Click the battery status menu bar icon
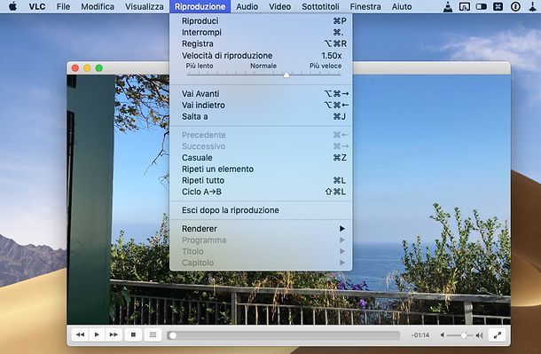This screenshot has width=541, height=354. click(x=481, y=6)
